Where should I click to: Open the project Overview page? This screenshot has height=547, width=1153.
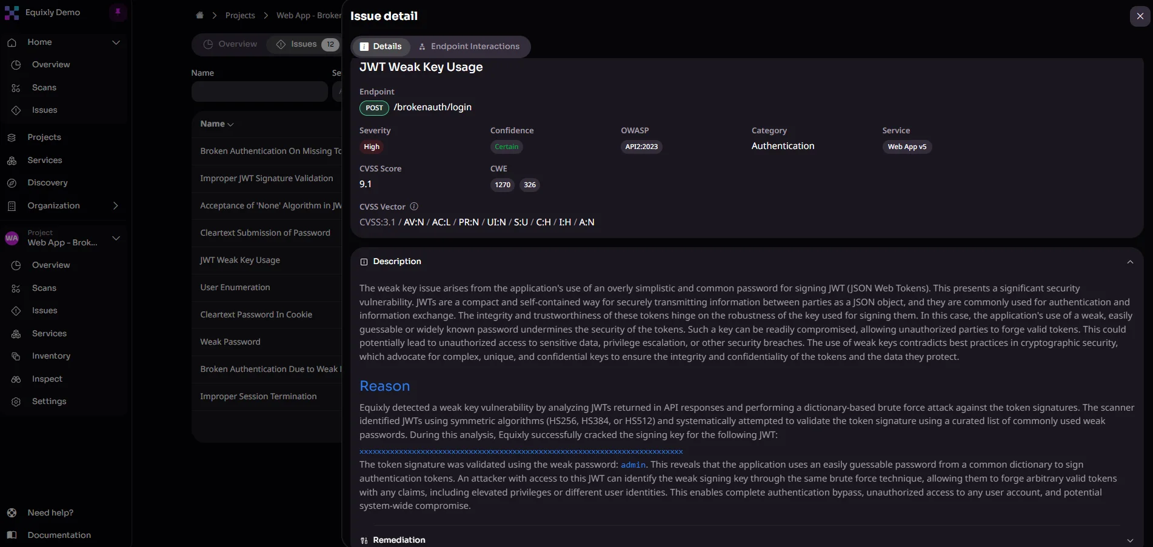pos(51,265)
